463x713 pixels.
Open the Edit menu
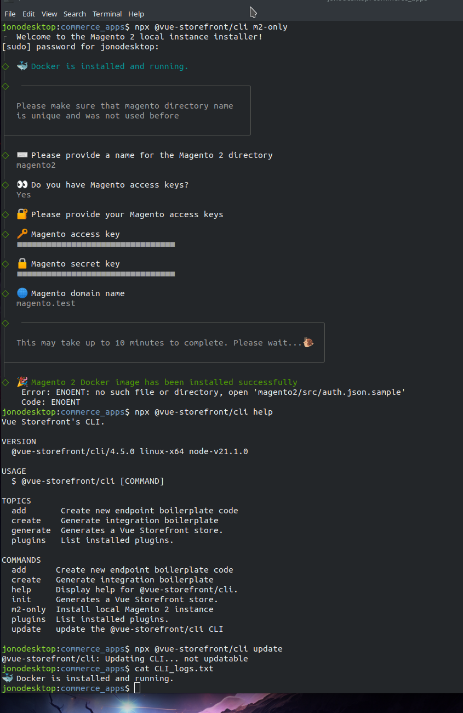(28, 14)
